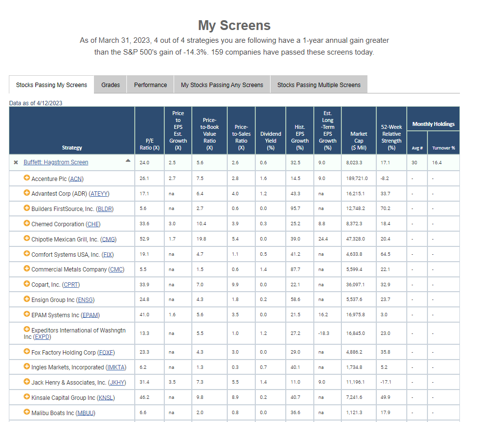
Task: Open the BLDR ticker link
Action: (x=105, y=209)
